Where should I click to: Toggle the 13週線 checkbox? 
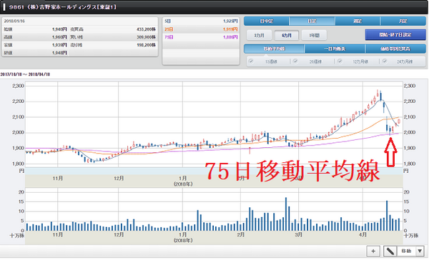tap(251, 61)
